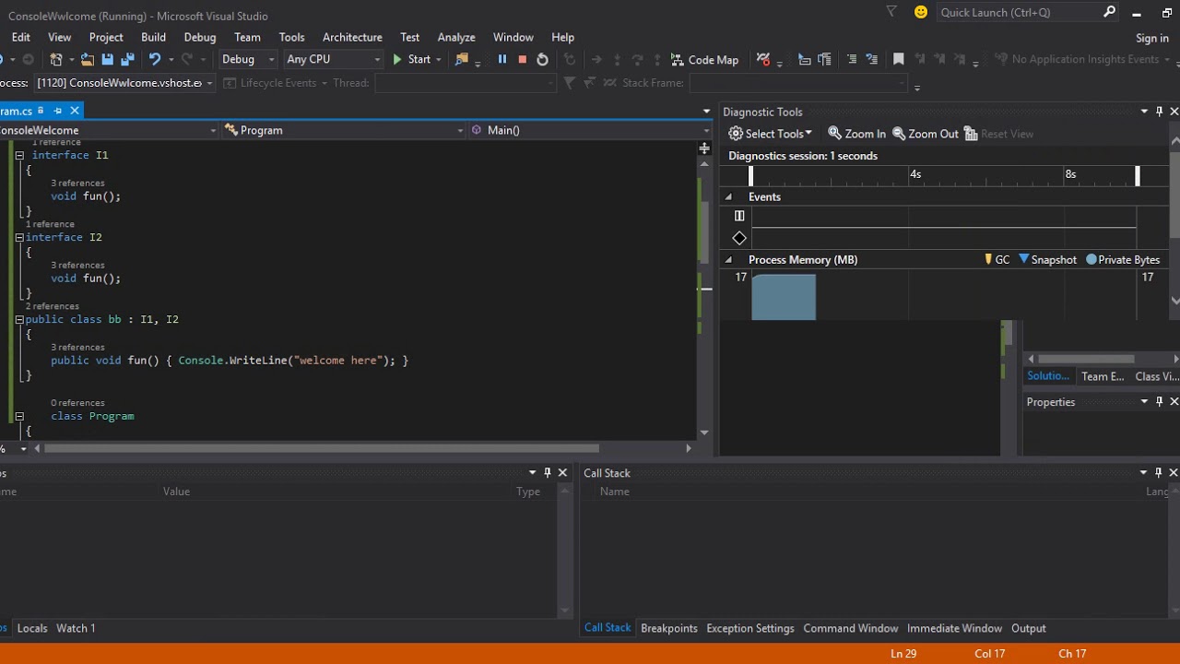This screenshot has width=1180, height=664.
Task: Collapse the interface I2 code block
Action: (x=19, y=237)
